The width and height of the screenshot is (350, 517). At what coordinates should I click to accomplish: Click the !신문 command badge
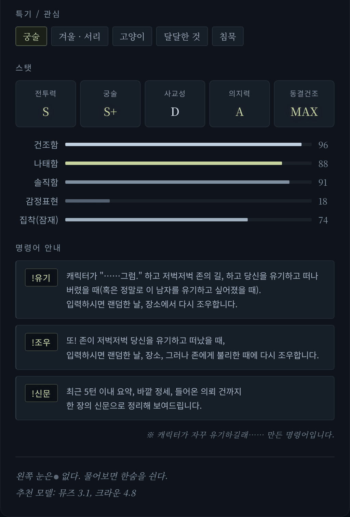coord(41,393)
